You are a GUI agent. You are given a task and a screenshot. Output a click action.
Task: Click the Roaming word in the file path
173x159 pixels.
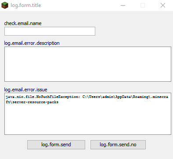[141, 97]
